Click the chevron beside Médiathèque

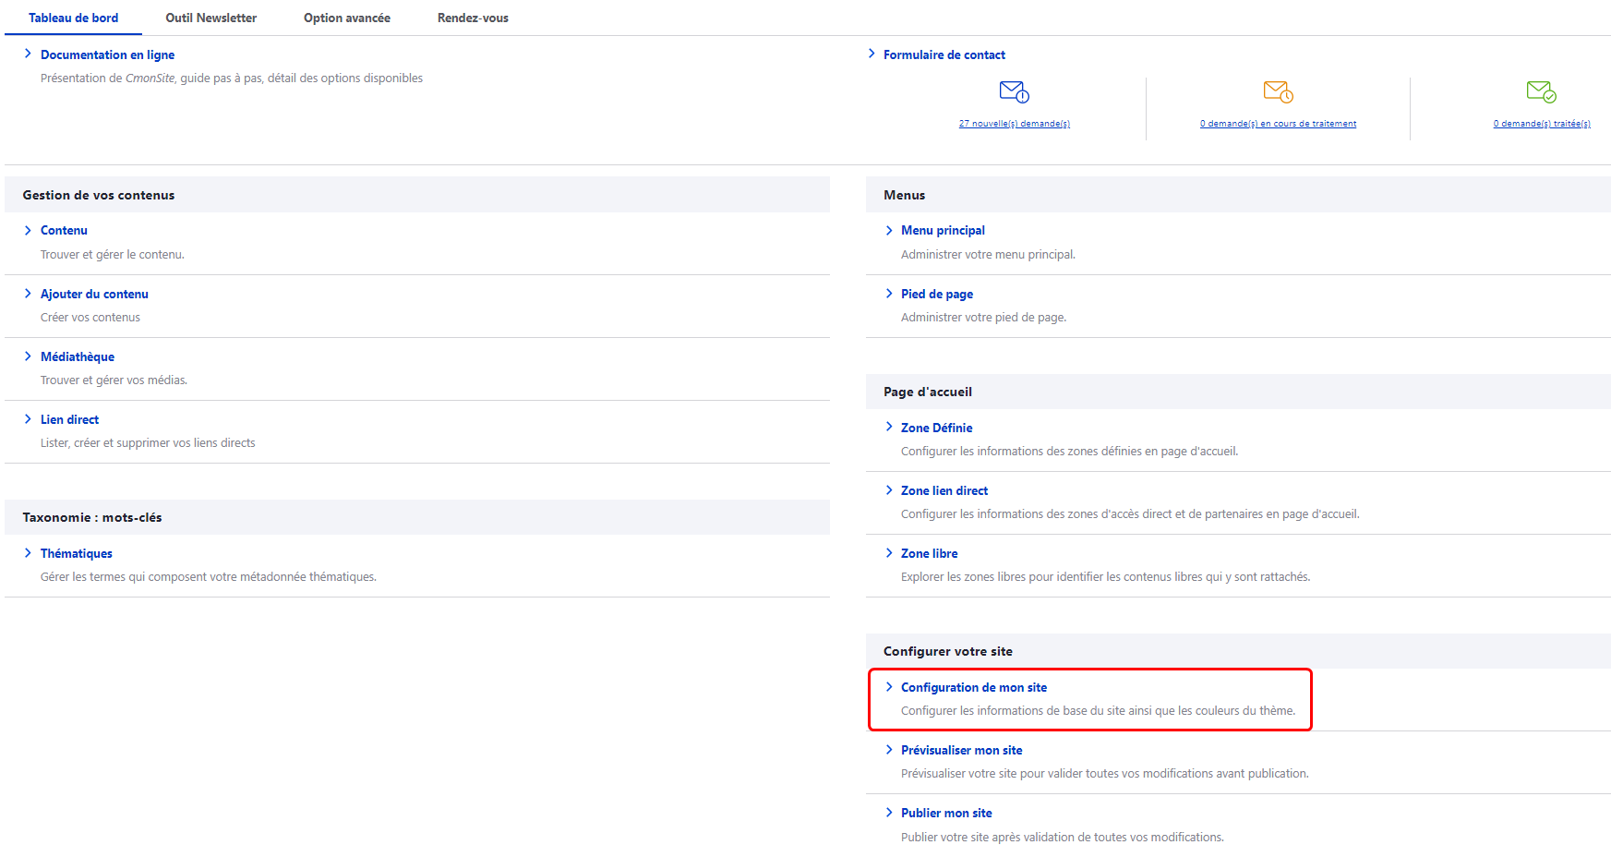tap(28, 356)
